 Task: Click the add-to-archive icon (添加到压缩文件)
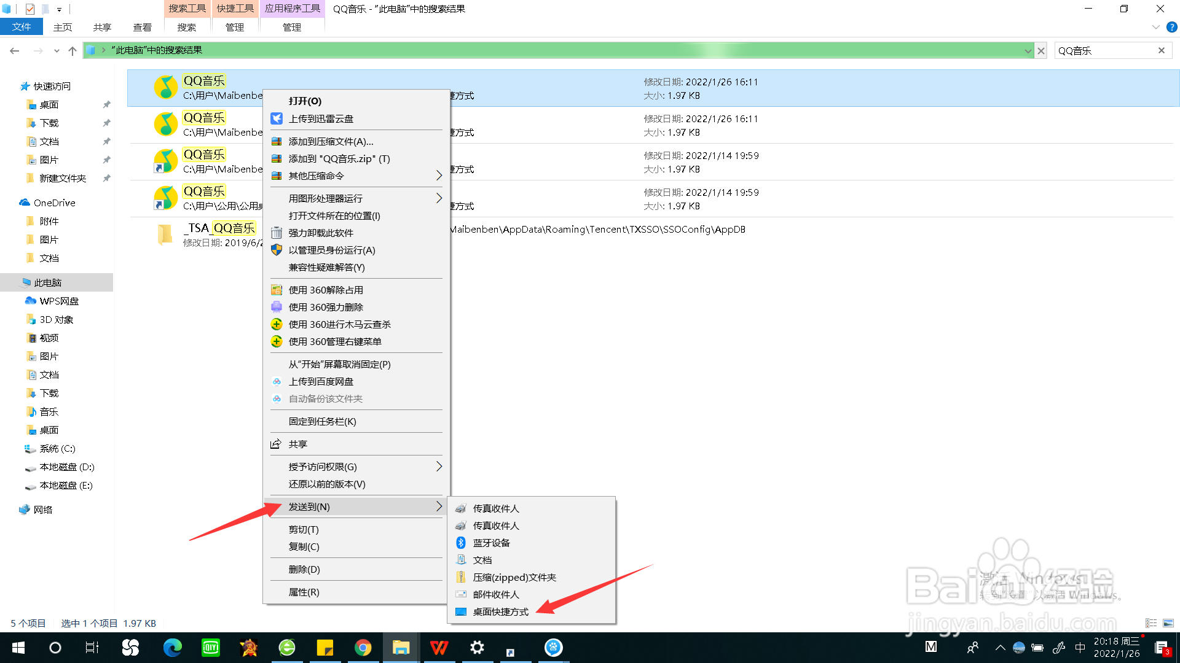tap(277, 141)
